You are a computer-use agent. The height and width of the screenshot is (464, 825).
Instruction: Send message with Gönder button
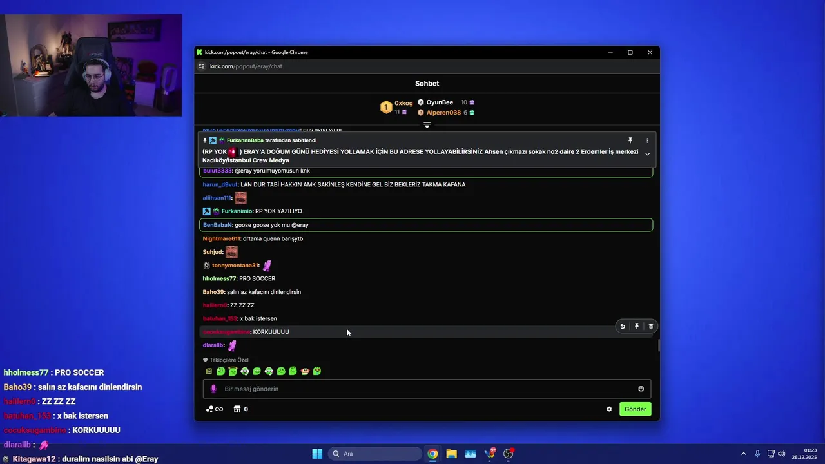(635, 409)
